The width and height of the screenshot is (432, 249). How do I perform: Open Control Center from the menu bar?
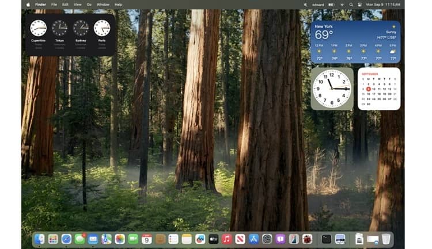click(359, 5)
